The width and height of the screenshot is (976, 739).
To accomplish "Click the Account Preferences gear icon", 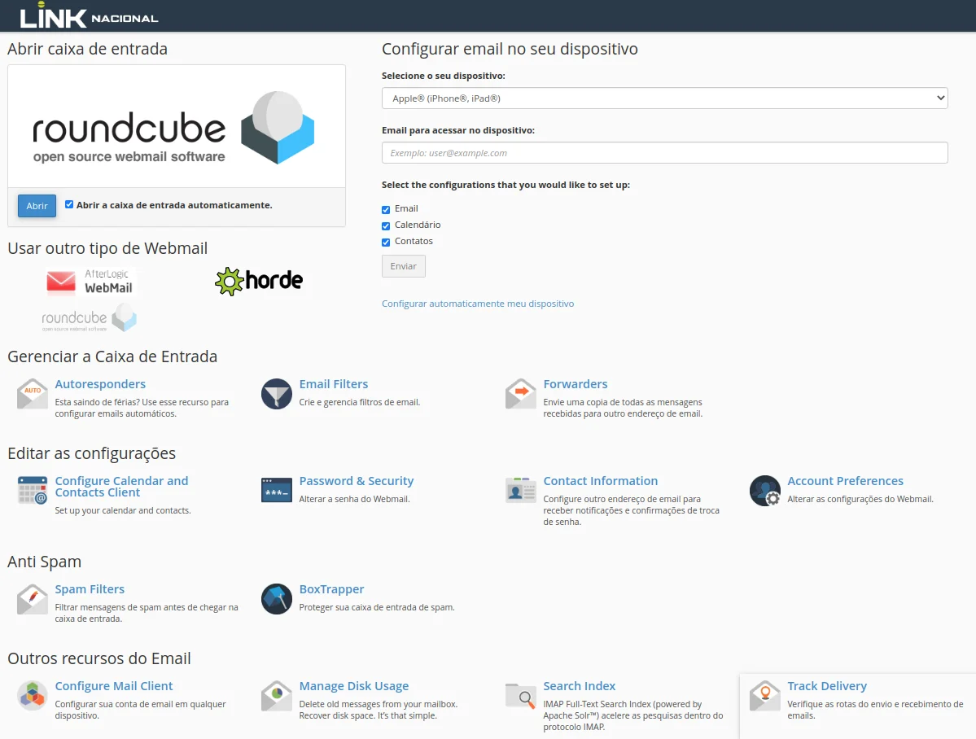I will [x=765, y=491].
